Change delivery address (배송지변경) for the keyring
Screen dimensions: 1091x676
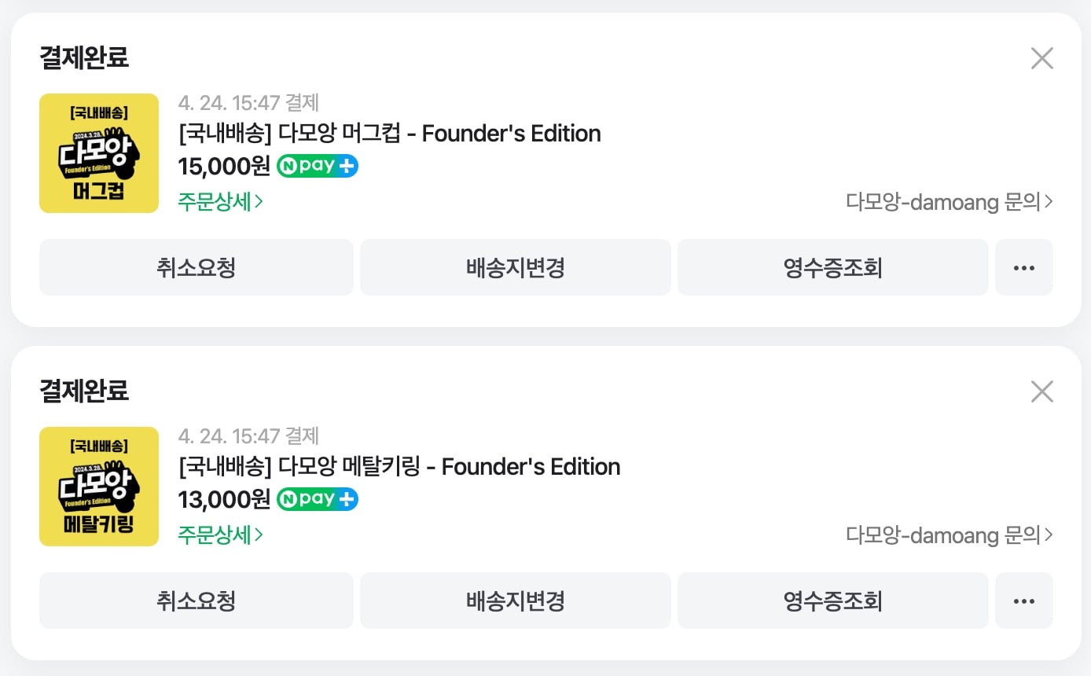click(516, 601)
